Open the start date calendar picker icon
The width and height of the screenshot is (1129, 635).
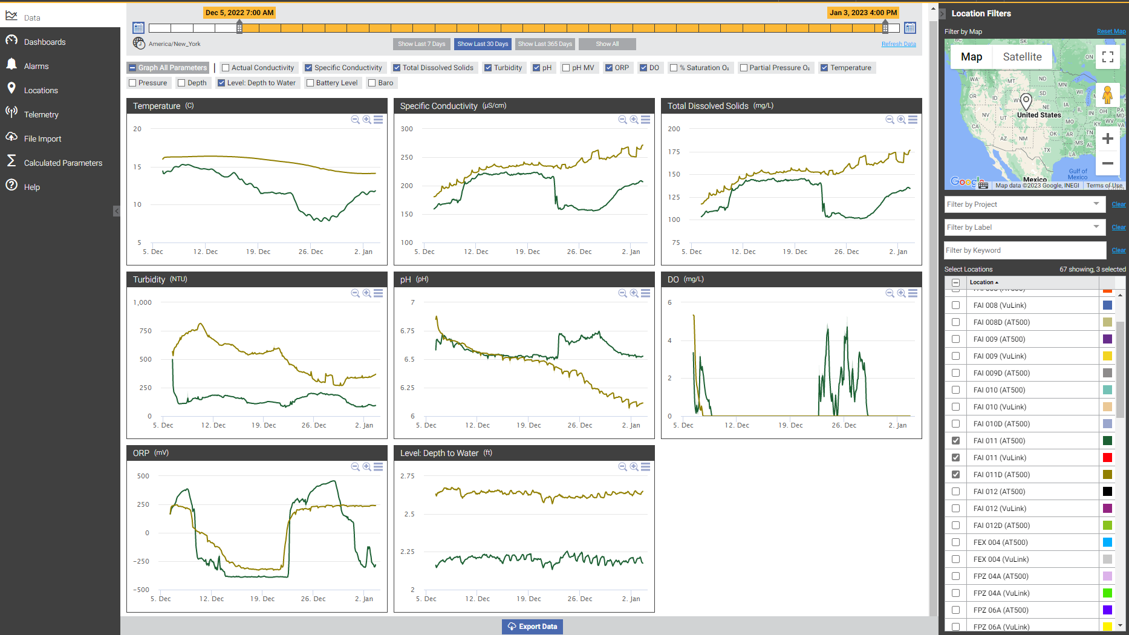[x=138, y=28]
